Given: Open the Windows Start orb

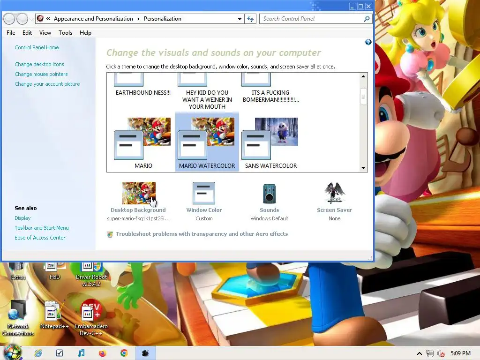Looking at the screenshot, I should point(12,352).
